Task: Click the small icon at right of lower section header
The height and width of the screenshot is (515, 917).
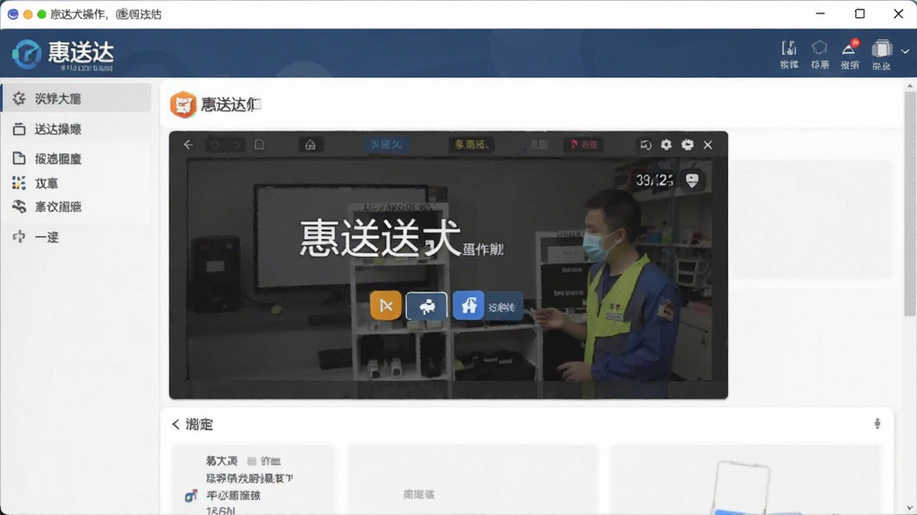Action: pyautogui.click(x=878, y=423)
